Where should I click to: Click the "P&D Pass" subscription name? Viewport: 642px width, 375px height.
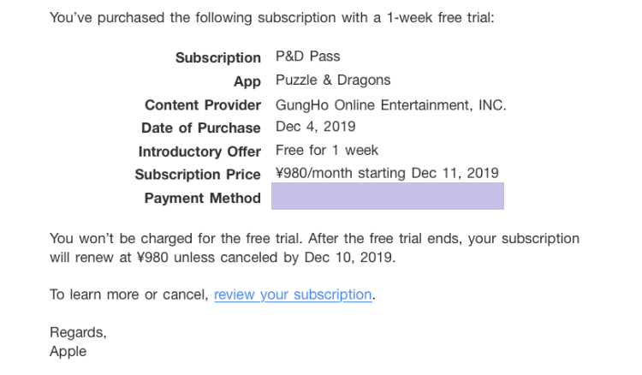pos(307,57)
